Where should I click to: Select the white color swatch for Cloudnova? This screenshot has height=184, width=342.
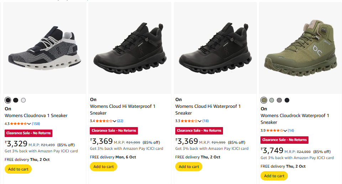(x=24, y=100)
